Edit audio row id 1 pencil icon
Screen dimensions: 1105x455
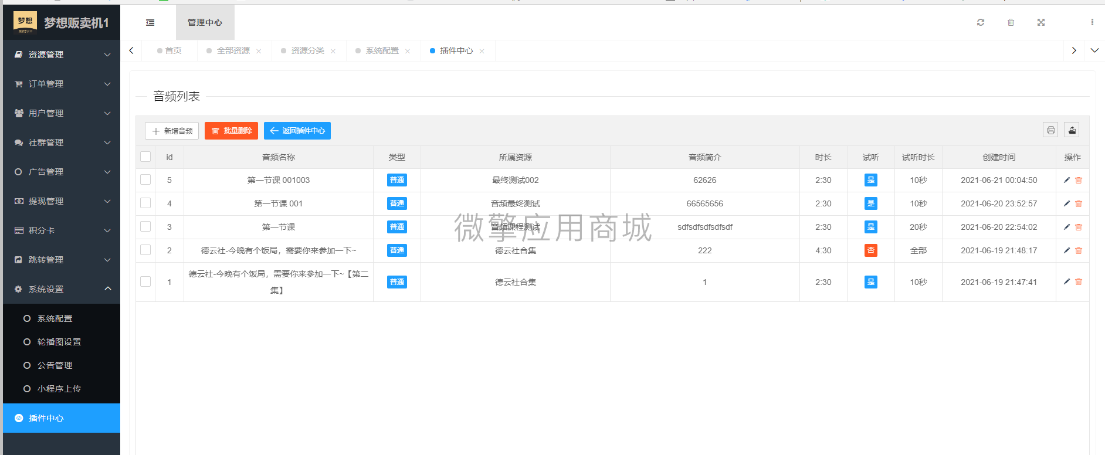1067,281
